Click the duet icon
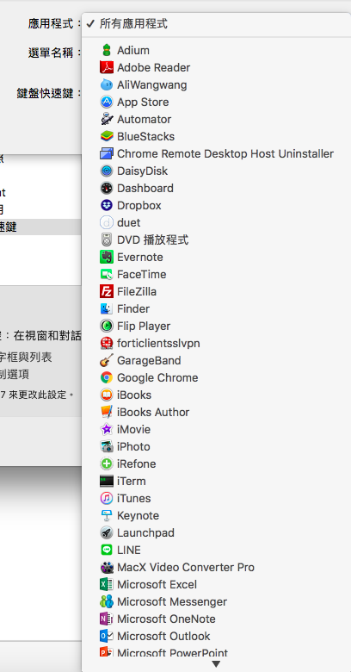 (106, 222)
